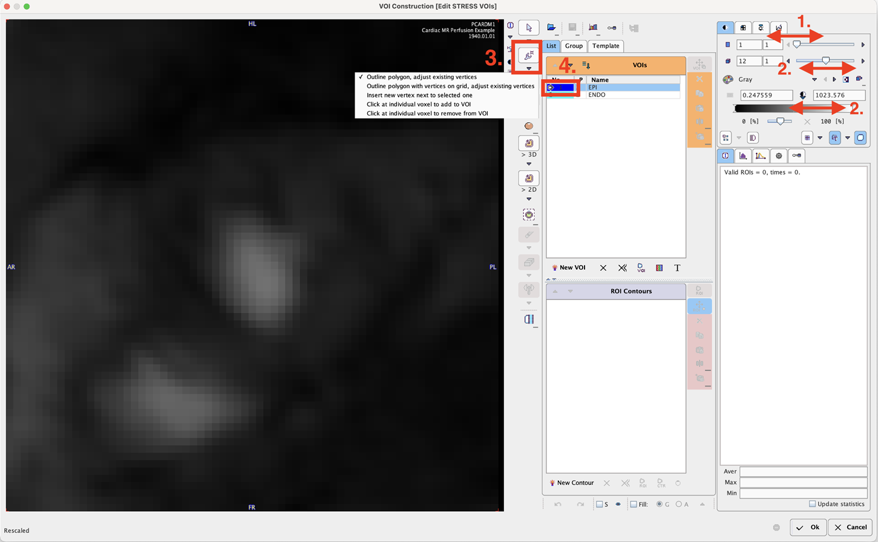Click the Cancel button
Screen dimensions: 878x542
pyautogui.click(x=850, y=527)
